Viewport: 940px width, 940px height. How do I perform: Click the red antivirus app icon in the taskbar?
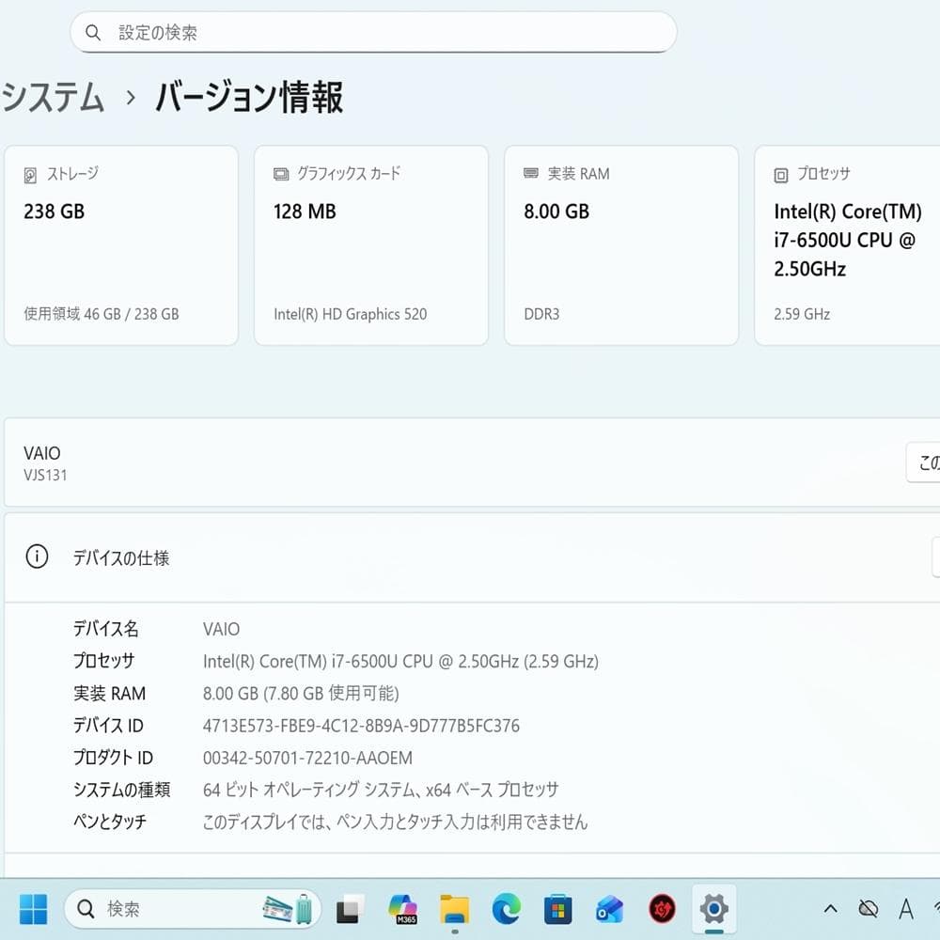(x=662, y=909)
